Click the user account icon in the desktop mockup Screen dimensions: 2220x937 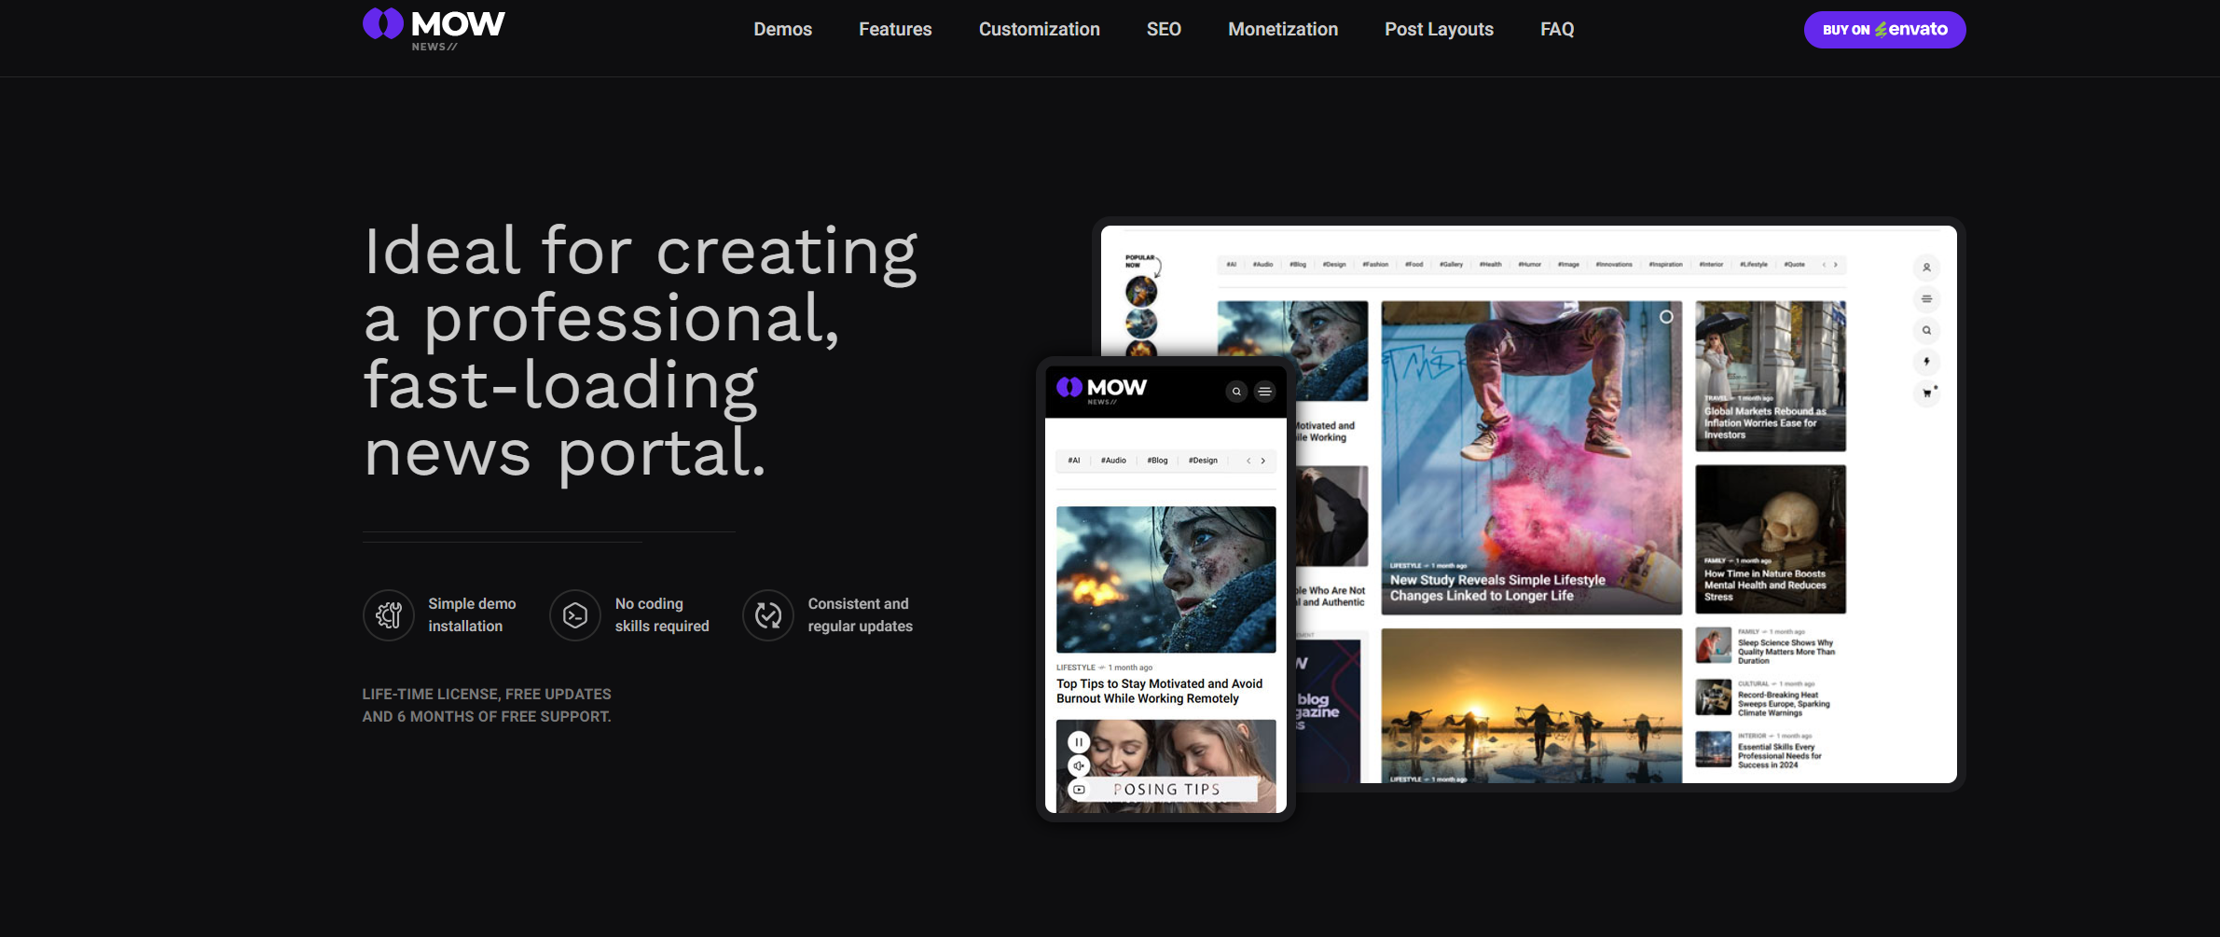1926,268
